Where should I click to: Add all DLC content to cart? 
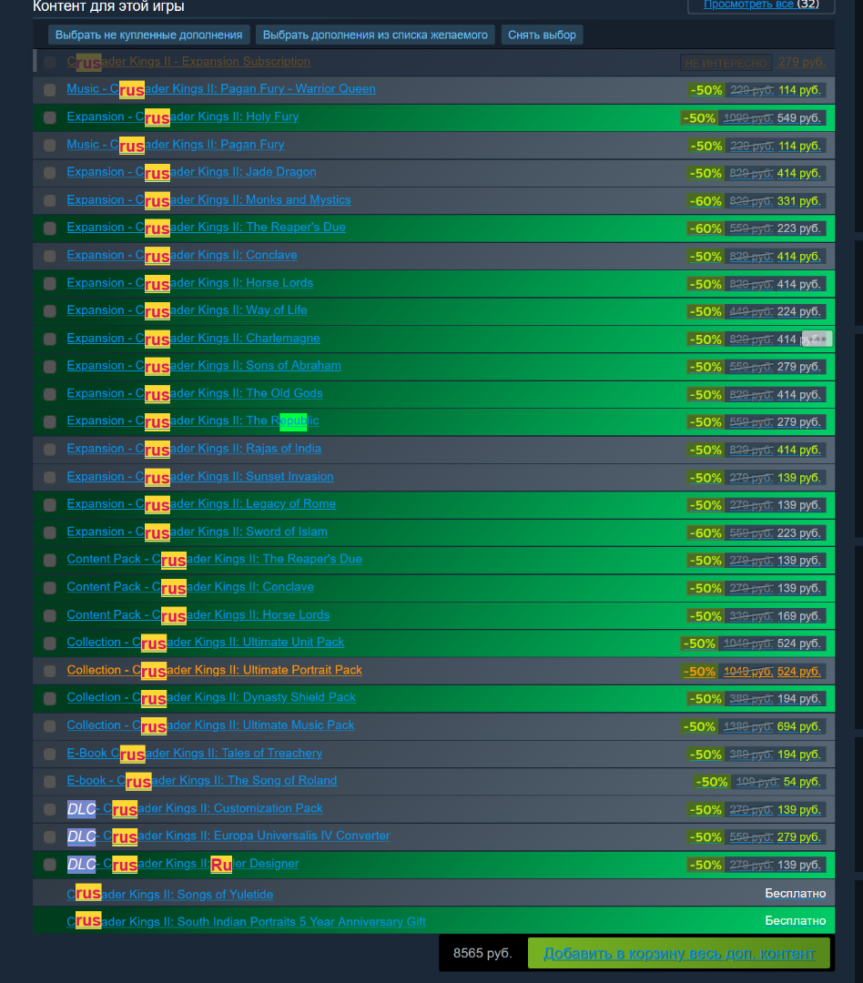(678, 954)
